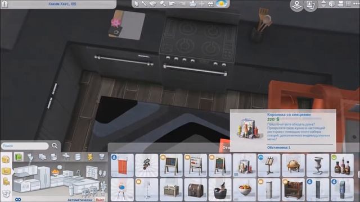Open the lot info panel icon
360x202 pixels.
[4, 4]
